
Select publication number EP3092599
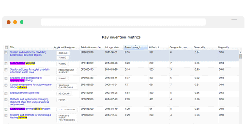pyautogui.click(x=87, y=115)
